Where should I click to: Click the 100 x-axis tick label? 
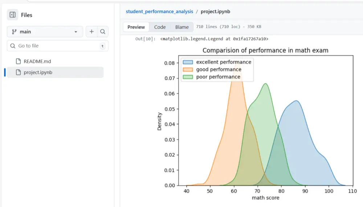pyautogui.click(x=329, y=191)
